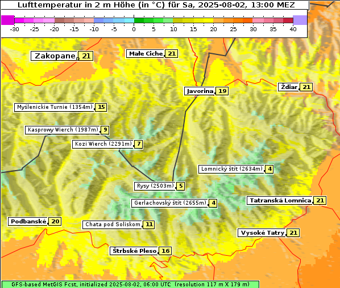The image size is (340, 288).
Task: Select the Štrbské Pleso label
Action: click(134, 251)
